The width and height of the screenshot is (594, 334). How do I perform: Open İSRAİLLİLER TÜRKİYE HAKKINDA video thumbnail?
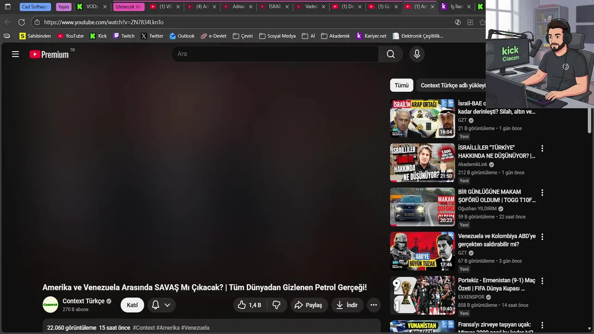(x=422, y=163)
